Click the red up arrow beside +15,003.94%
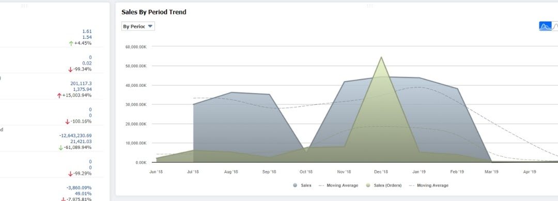Viewport: 558px width, 201px height. click(x=59, y=96)
